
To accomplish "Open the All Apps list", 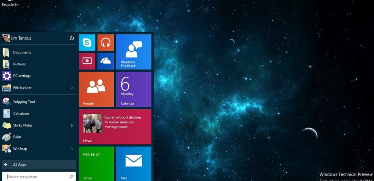I will pos(39,165).
